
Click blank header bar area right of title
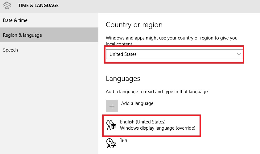[x=159, y=6]
